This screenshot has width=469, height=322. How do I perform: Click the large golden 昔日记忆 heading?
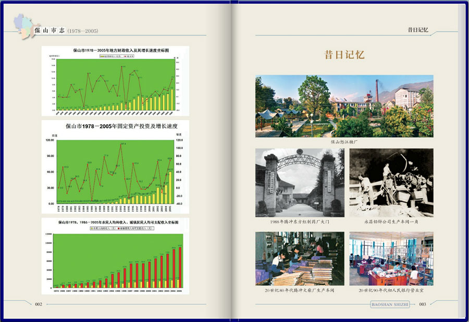point(344,55)
